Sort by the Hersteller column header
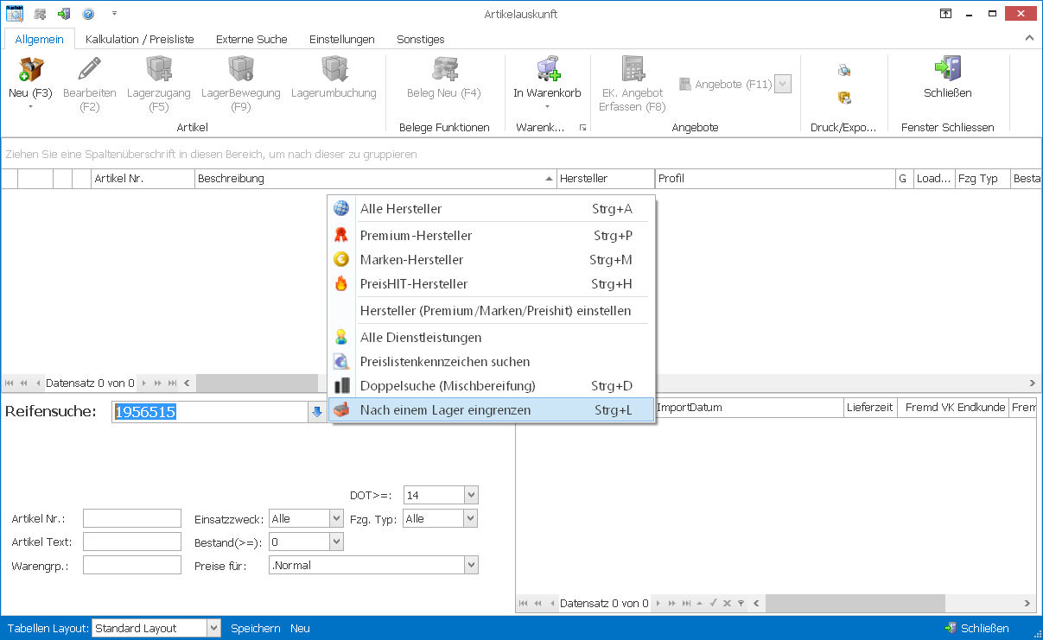1043x640 pixels. click(606, 179)
